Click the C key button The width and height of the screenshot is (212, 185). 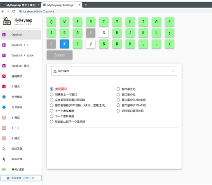click(77, 44)
